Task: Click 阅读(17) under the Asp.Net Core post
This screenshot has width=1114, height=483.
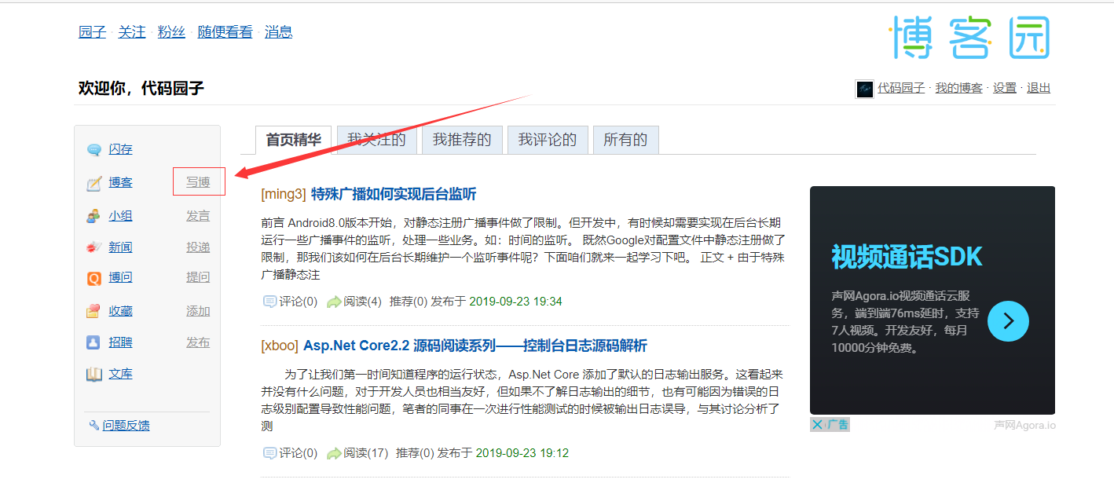Action: (x=366, y=453)
